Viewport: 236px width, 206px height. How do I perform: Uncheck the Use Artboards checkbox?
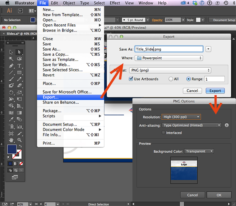tap(131, 79)
